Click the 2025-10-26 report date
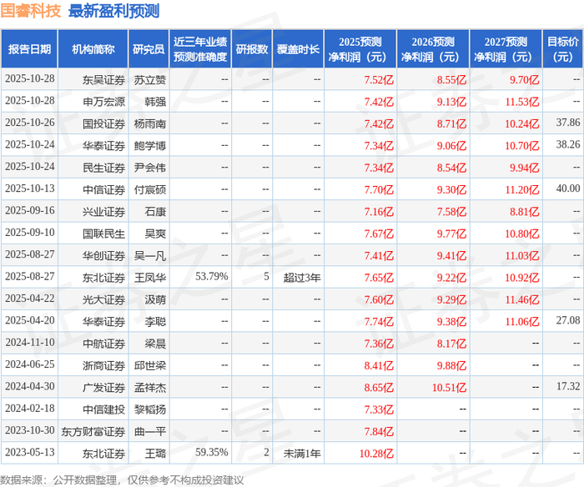This screenshot has width=584, height=487. click(x=30, y=123)
